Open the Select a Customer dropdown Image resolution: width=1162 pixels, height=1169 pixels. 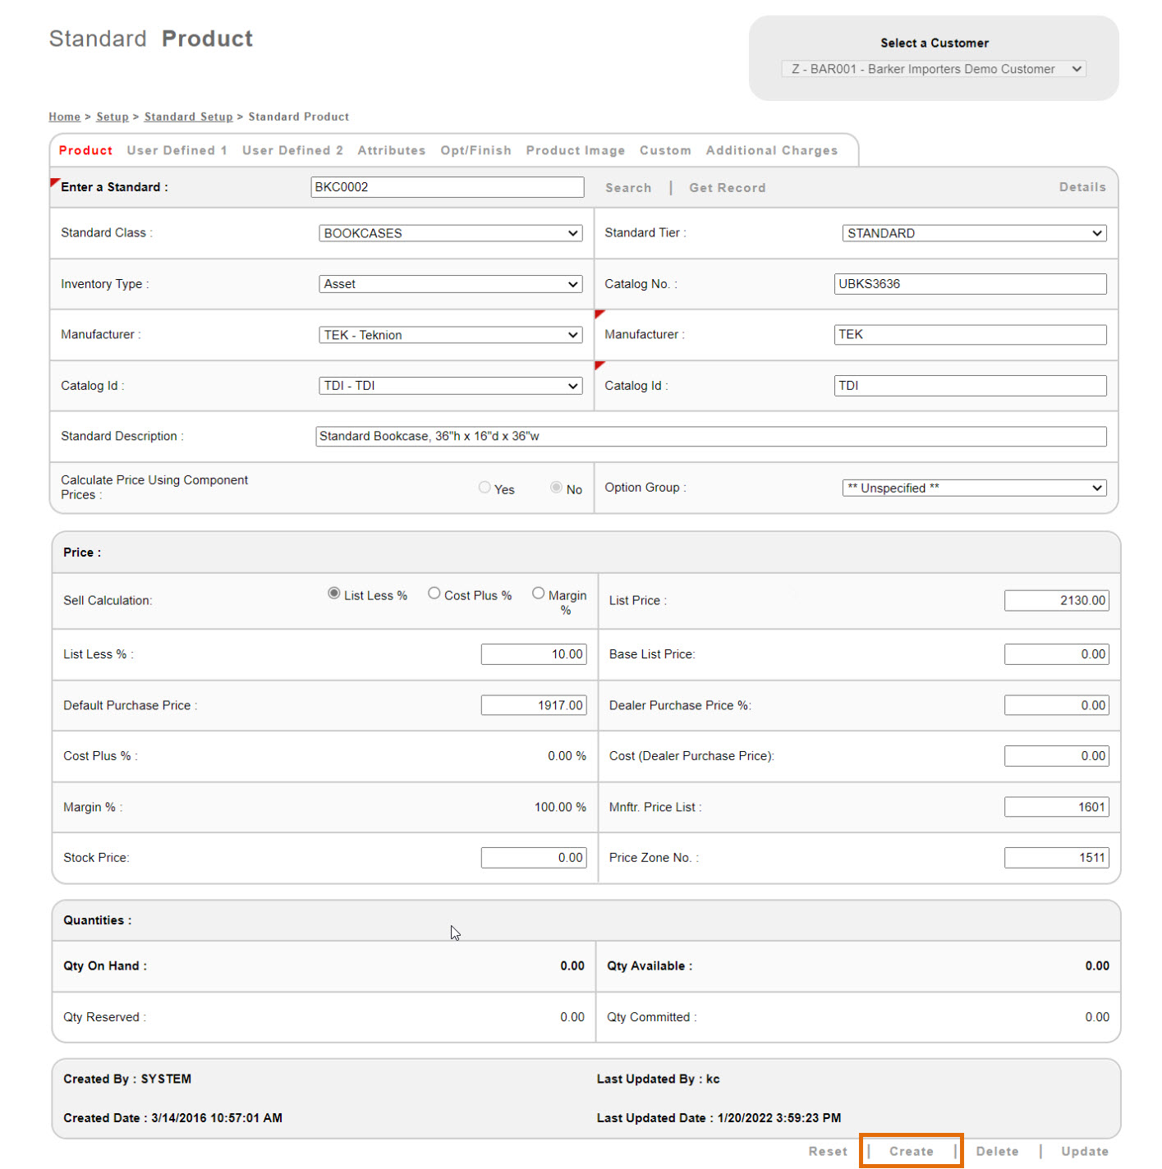coord(934,69)
